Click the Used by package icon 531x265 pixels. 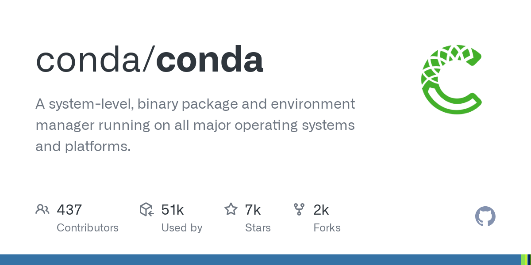[x=146, y=209]
